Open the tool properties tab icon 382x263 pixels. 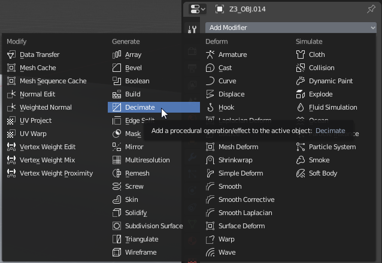(x=192, y=30)
